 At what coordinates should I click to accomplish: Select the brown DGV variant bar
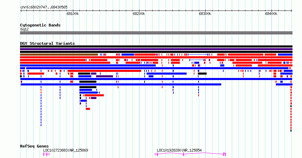click(59, 55)
